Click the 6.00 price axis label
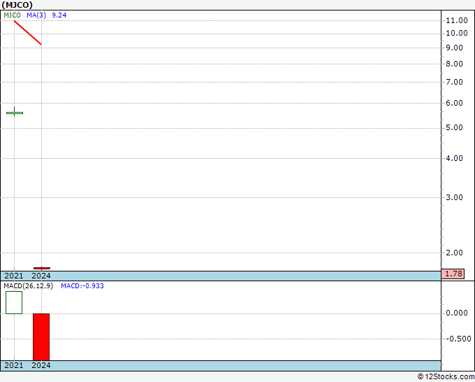The image size is (475, 382). coord(455,103)
